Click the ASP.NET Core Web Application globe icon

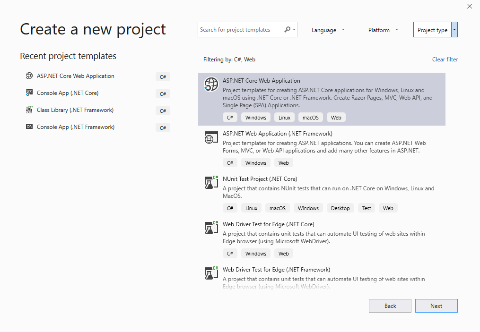(211, 84)
